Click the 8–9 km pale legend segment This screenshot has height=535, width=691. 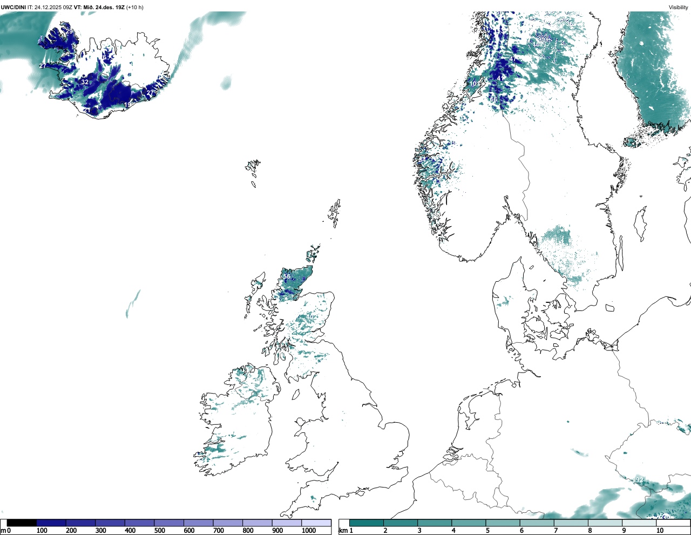click(x=605, y=523)
